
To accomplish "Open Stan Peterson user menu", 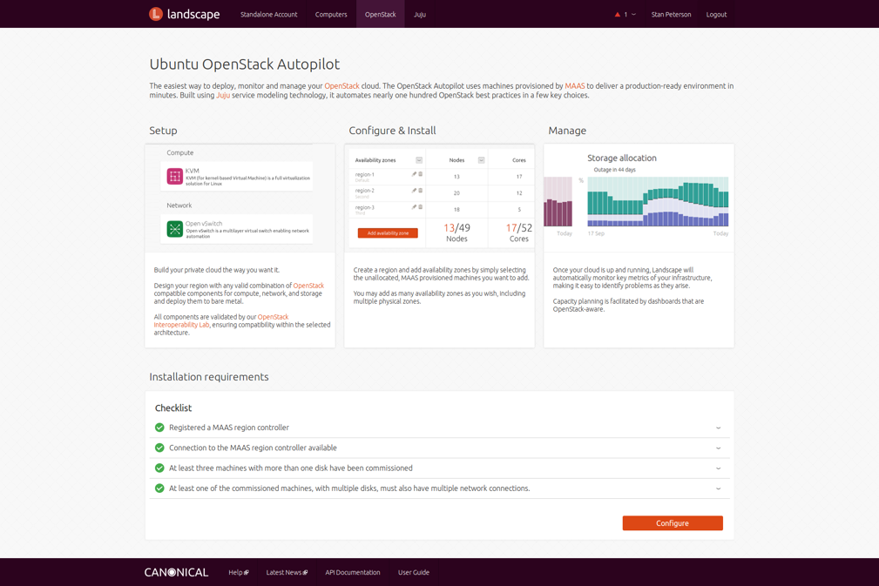I will pos(671,15).
